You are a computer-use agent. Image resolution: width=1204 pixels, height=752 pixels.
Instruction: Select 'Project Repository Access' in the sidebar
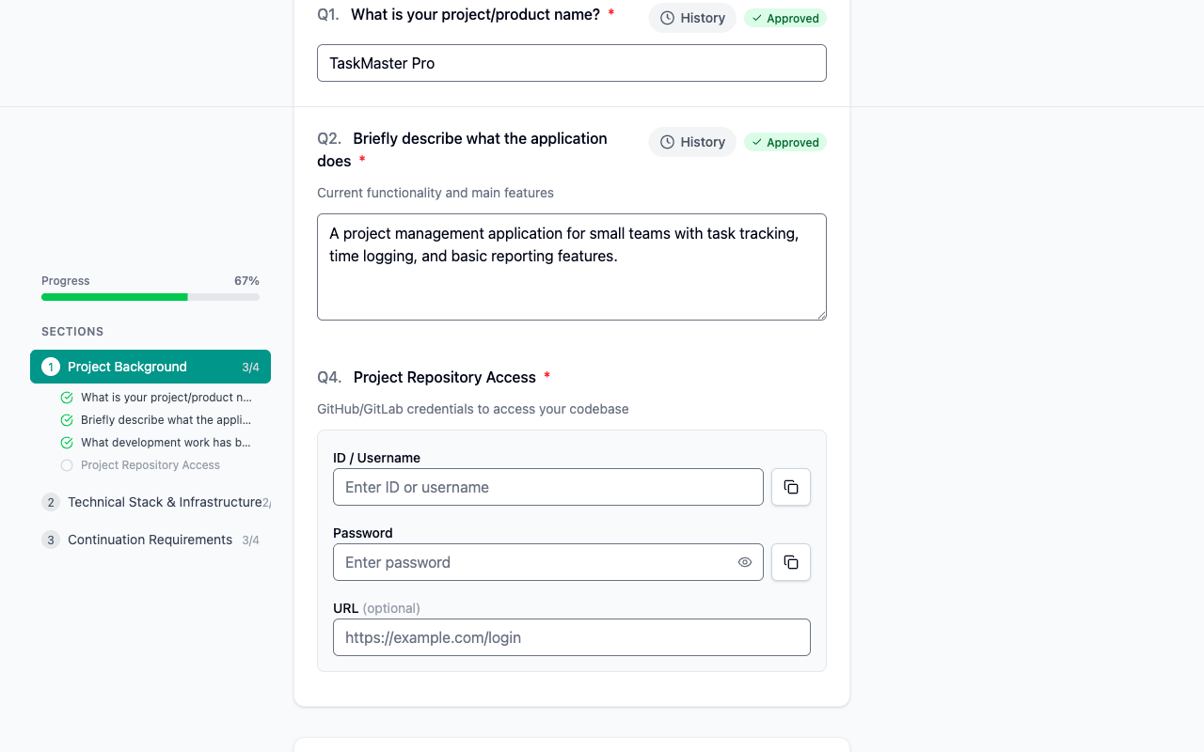click(150, 464)
